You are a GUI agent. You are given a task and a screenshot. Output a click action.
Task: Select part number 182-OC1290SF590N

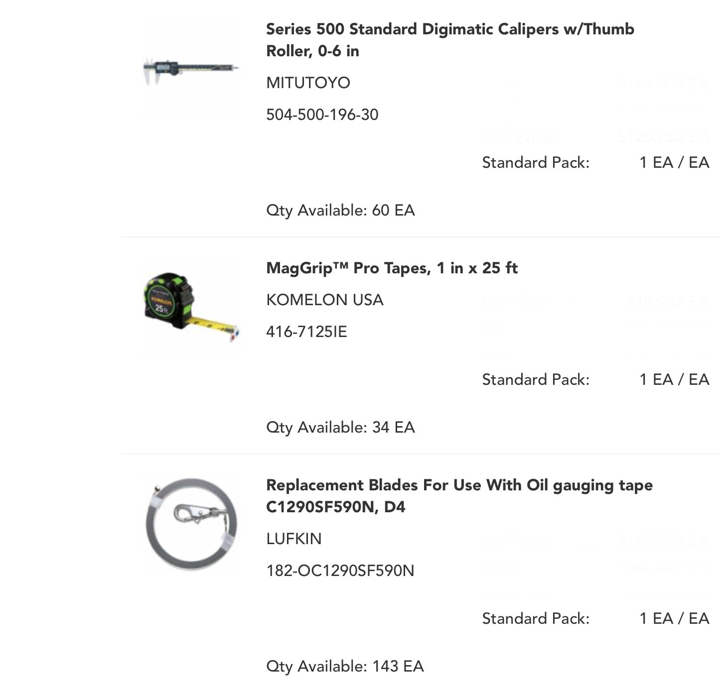pyautogui.click(x=340, y=571)
